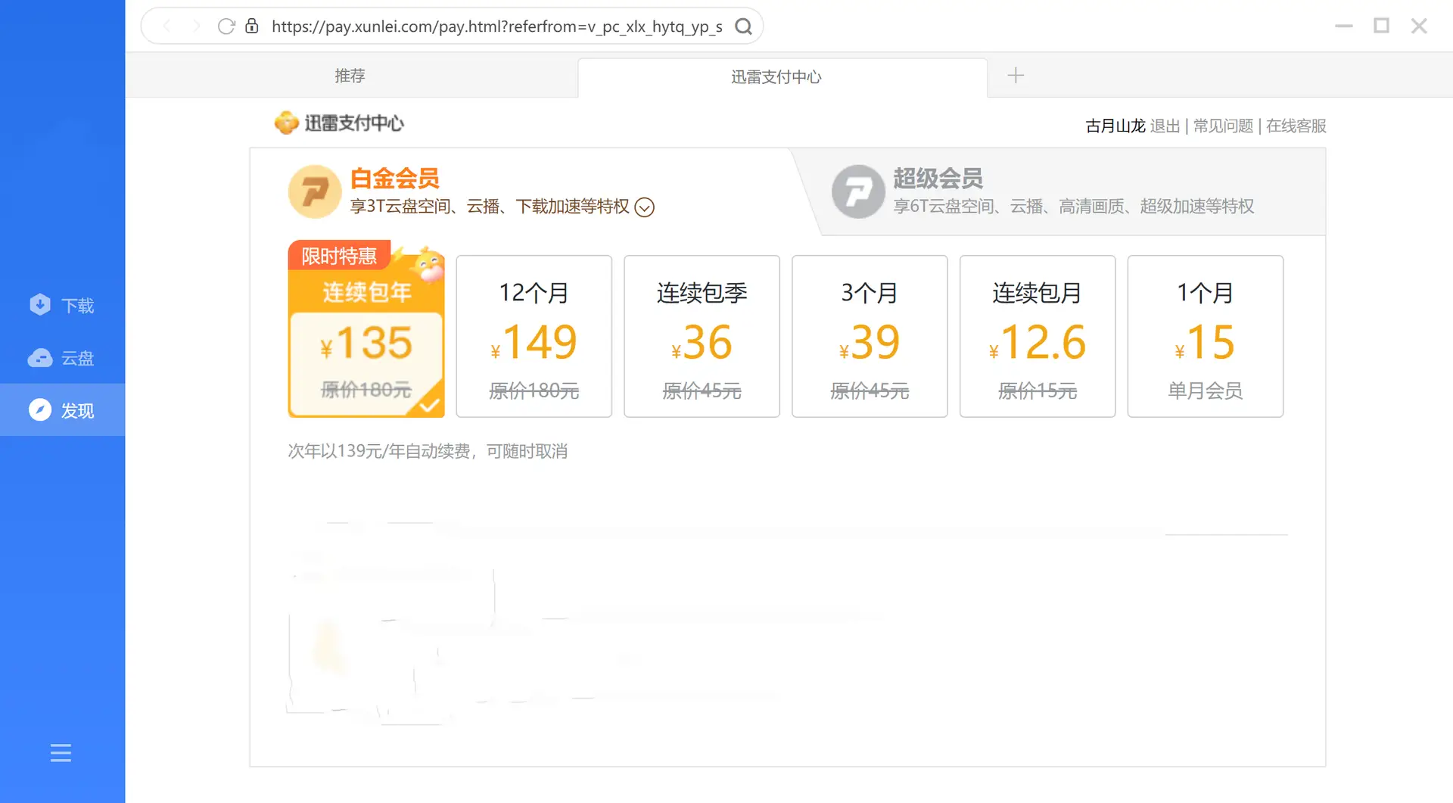Select 12个月 ¥149 plan

click(534, 337)
